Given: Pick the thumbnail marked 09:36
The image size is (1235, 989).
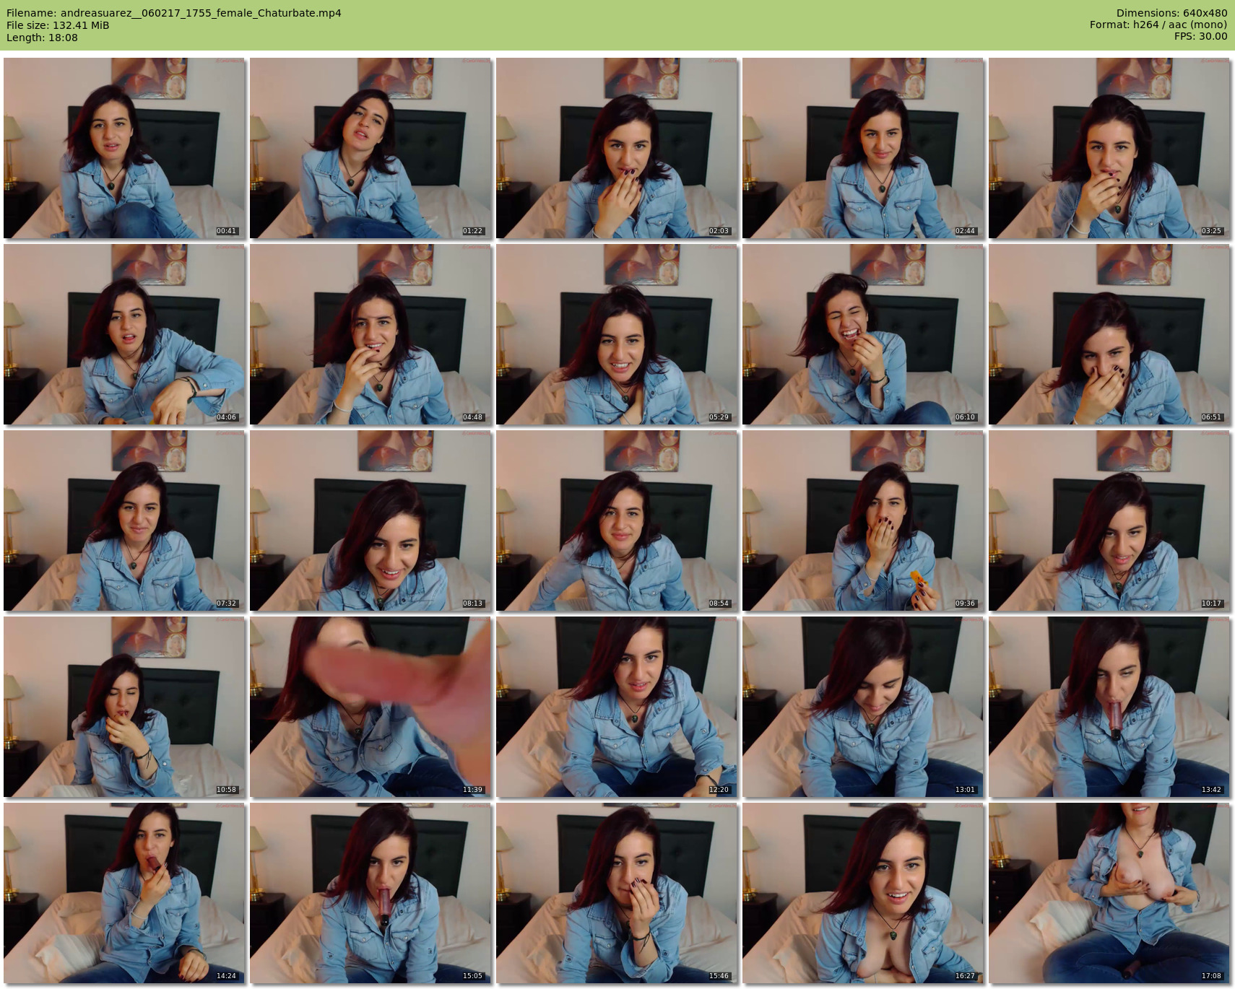Looking at the screenshot, I should click(x=863, y=520).
